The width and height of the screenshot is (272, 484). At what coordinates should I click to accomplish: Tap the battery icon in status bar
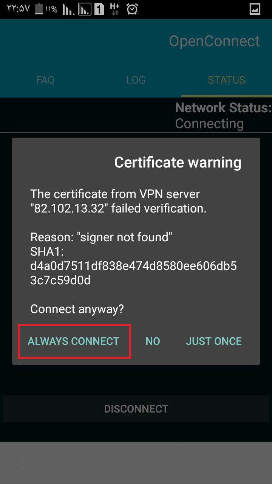[x=39, y=9]
